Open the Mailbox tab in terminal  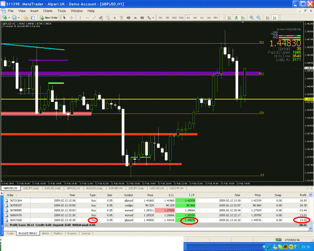pos(58,233)
